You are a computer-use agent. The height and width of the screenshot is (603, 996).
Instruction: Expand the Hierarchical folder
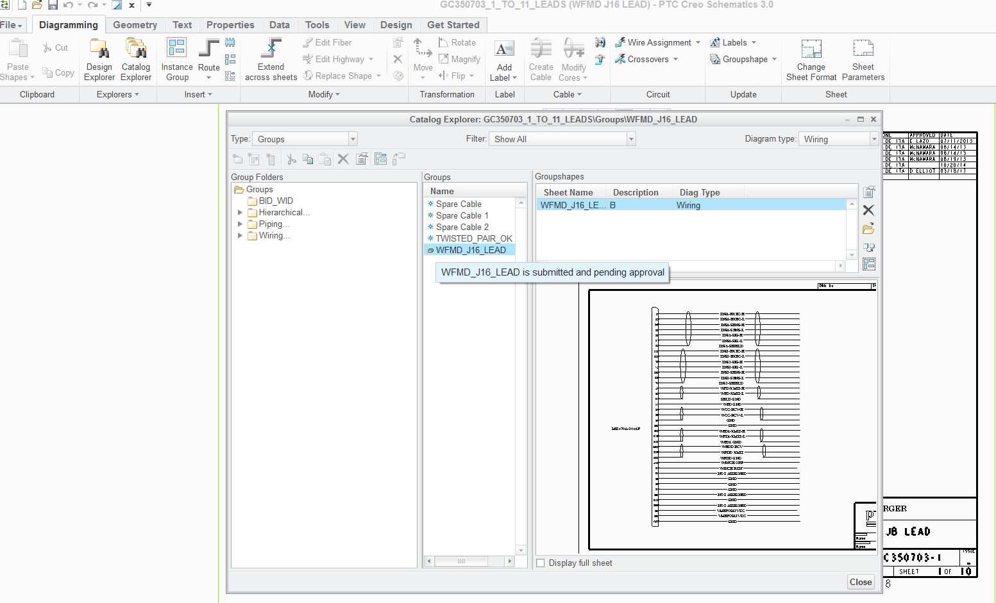240,213
